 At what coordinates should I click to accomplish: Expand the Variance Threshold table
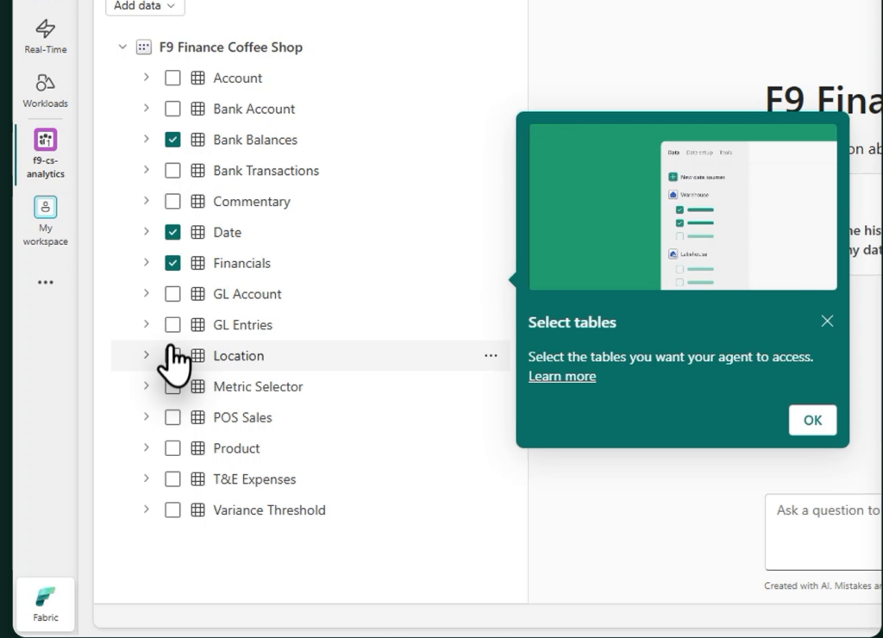click(147, 510)
